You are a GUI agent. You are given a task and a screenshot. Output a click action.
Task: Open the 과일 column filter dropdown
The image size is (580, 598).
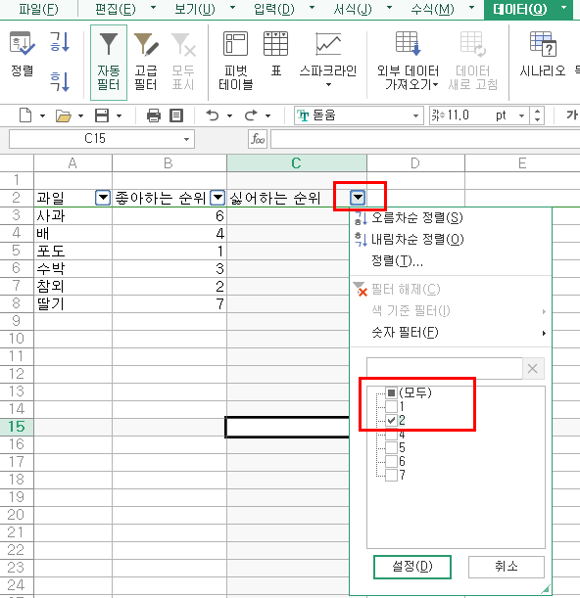103,198
